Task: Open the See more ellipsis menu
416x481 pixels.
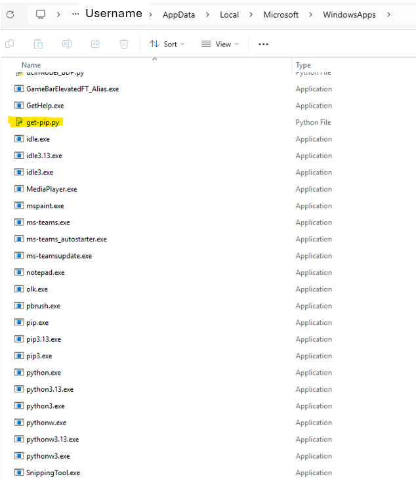Action: tap(263, 44)
